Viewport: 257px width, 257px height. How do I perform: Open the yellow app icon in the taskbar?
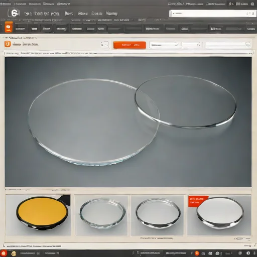(14, 253)
